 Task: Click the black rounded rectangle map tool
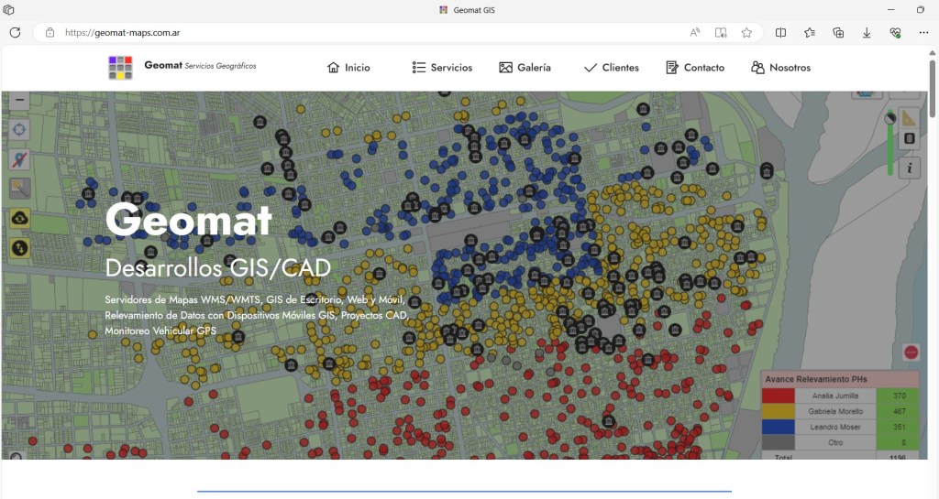909,138
